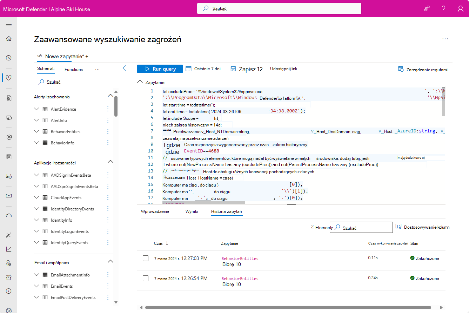
Task: Open more options for AADSignInEventsBeta table
Action: click(108, 175)
